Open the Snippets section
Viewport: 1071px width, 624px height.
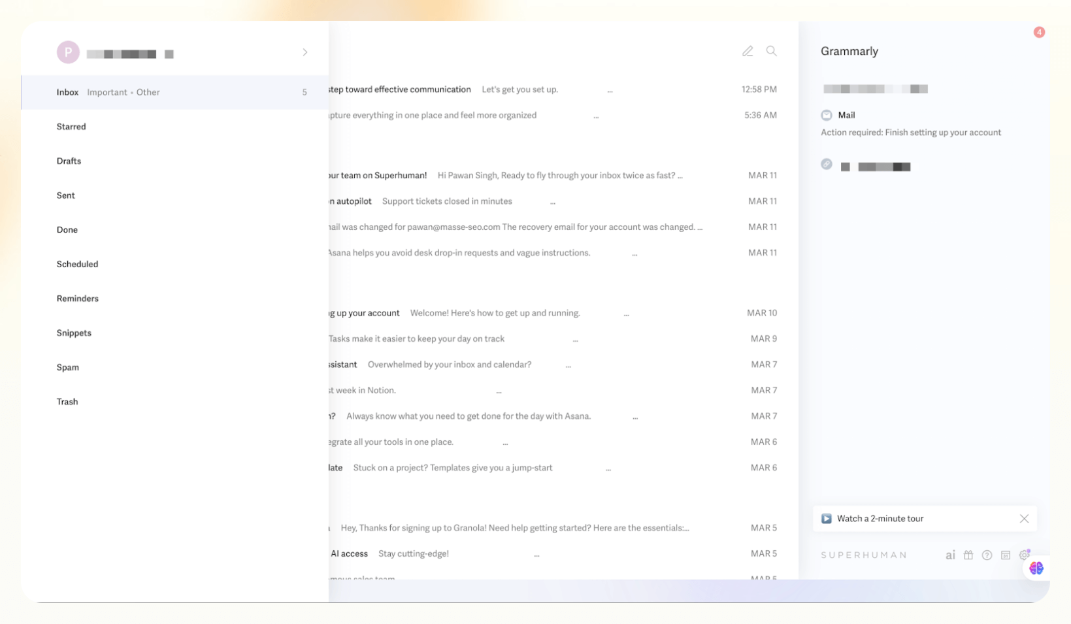tap(74, 333)
